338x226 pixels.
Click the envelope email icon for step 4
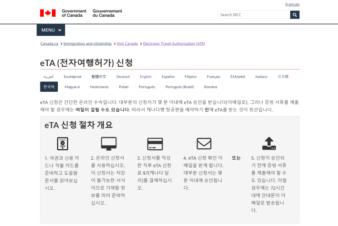204,144
